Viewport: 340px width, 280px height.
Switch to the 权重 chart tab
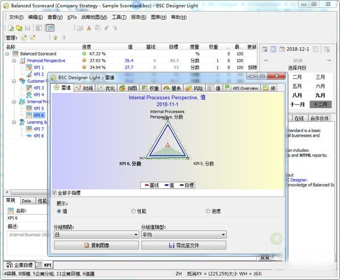(151, 88)
